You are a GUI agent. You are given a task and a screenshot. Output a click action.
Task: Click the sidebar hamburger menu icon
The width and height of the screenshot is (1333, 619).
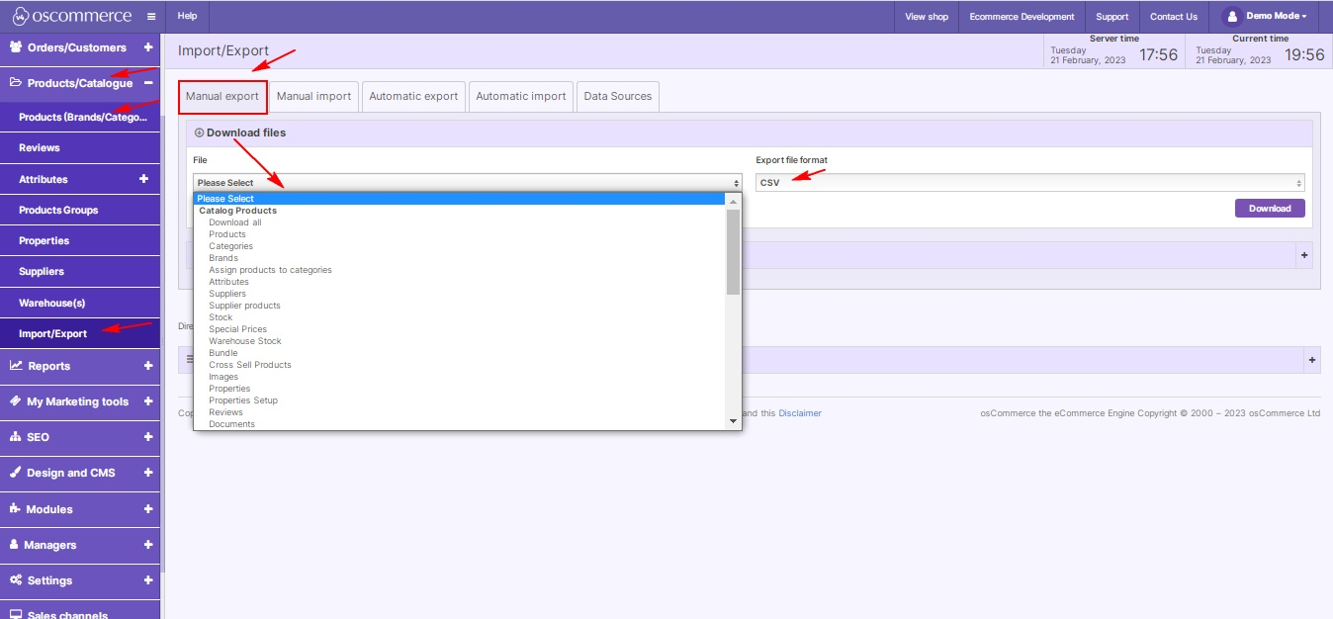coord(149,16)
